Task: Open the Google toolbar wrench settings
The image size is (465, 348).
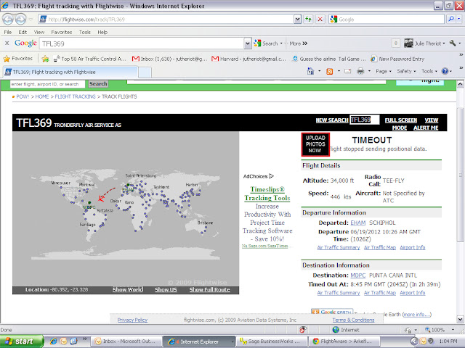Action: [x=453, y=43]
